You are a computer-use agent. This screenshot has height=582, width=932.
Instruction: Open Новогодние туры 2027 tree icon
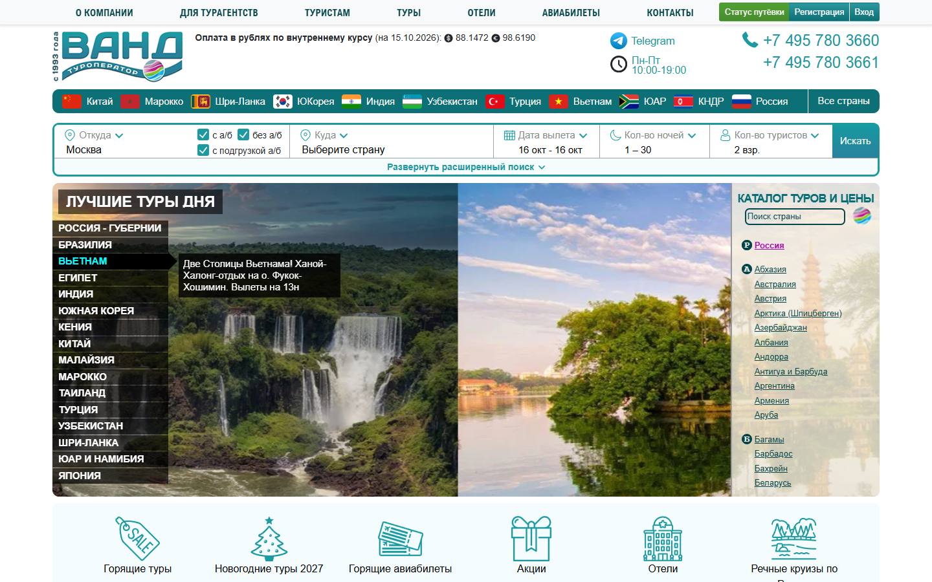269,538
